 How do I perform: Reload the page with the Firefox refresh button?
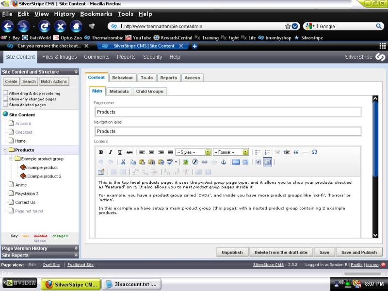(x=44, y=26)
